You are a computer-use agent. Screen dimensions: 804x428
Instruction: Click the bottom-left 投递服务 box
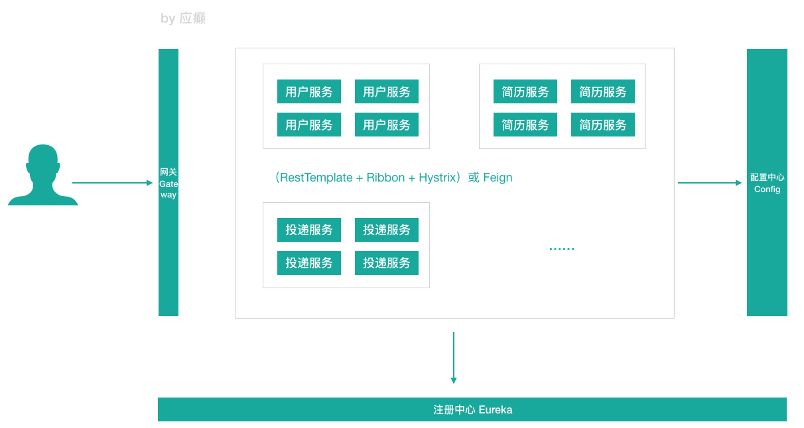[309, 263]
